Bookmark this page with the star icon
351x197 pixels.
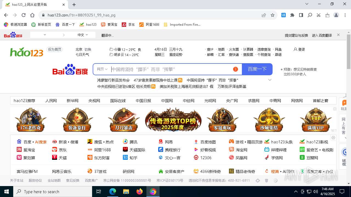coord(273,15)
